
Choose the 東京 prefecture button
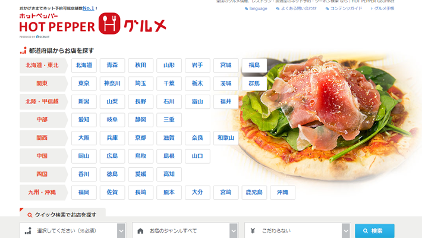84,83
